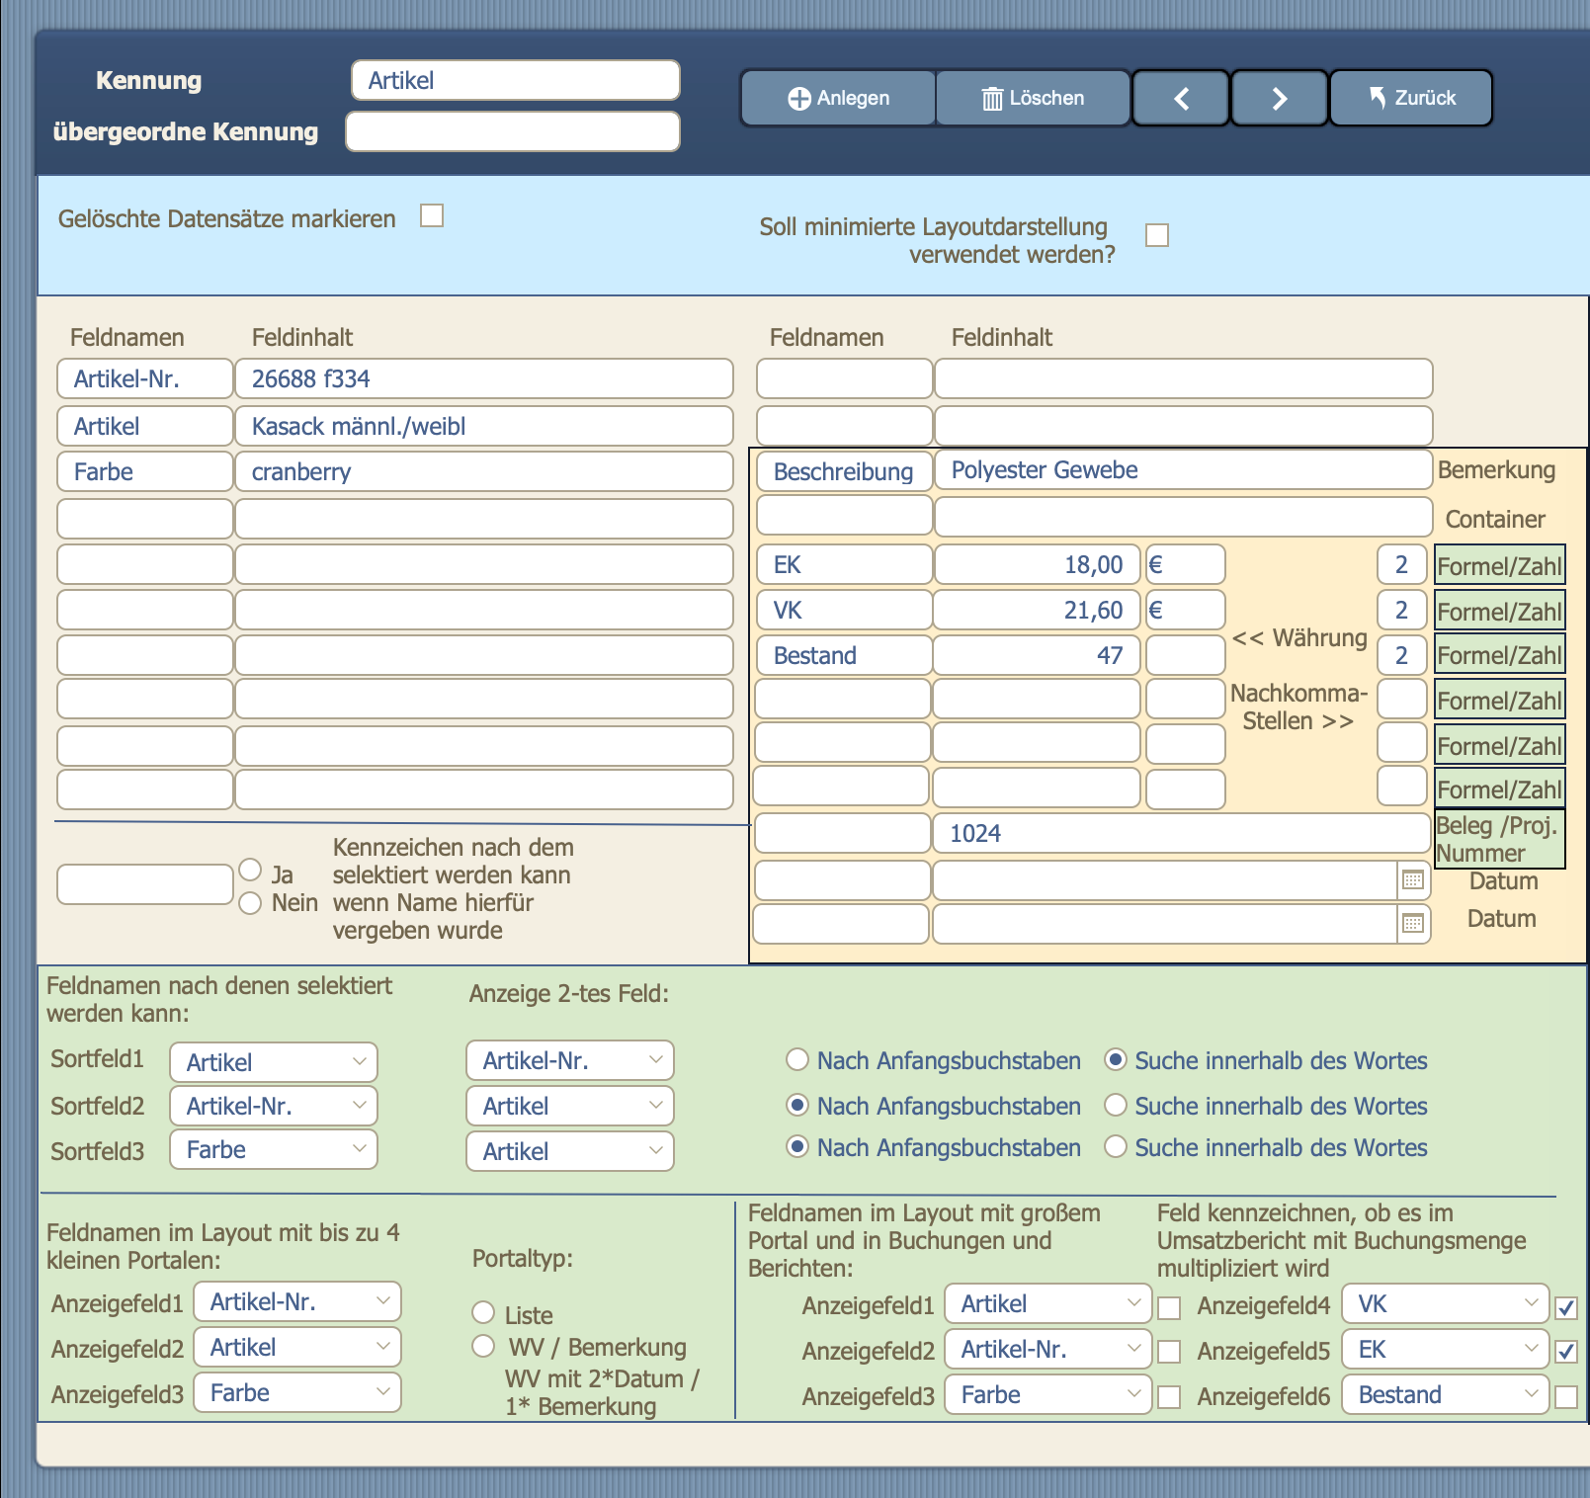This screenshot has width=1590, height=1498.
Task: Enable Gelöschte Datensätze markieren checkbox
Action: [432, 215]
